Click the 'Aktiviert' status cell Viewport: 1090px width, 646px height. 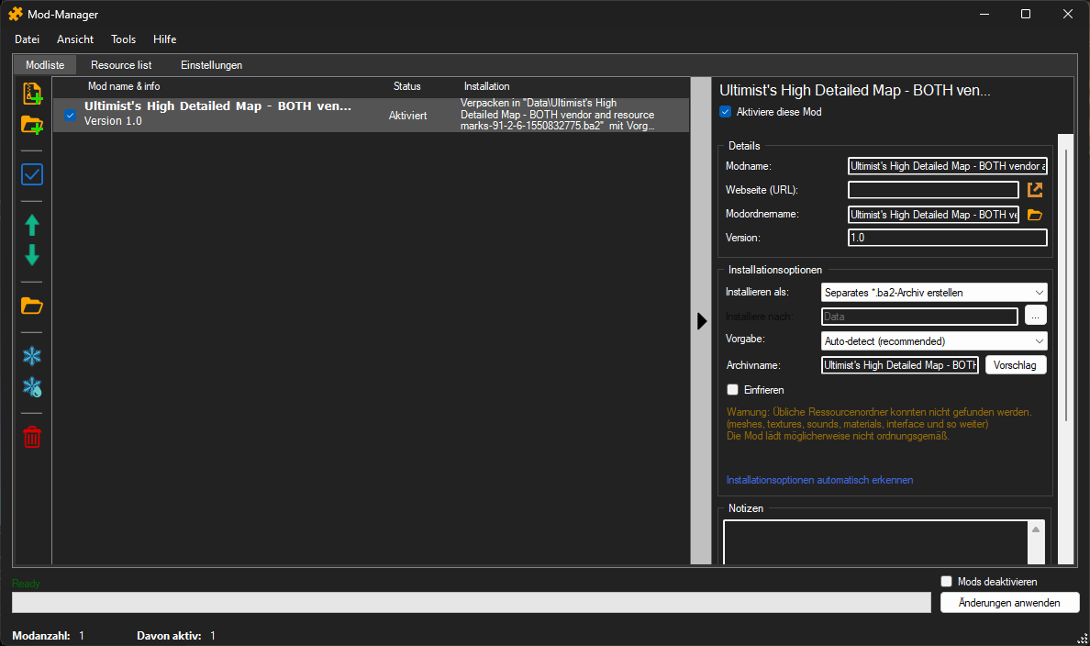coord(407,116)
